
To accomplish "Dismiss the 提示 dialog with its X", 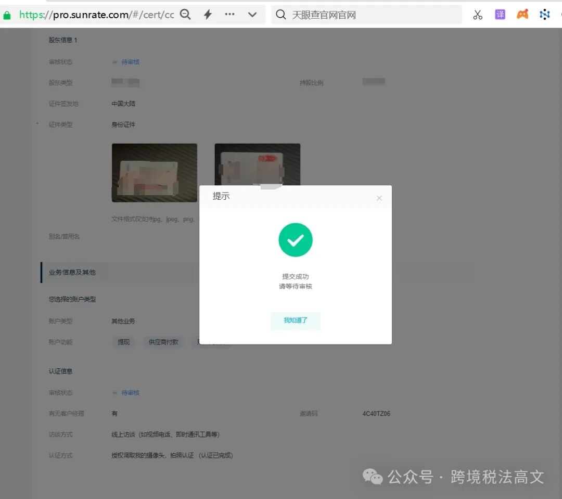I will 379,197.
